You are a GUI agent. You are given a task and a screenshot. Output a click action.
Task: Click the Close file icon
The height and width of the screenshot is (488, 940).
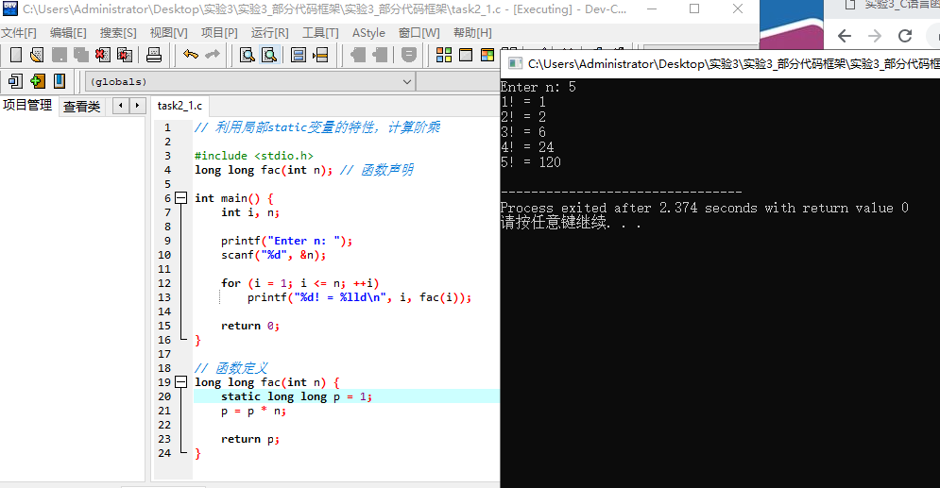(x=103, y=55)
